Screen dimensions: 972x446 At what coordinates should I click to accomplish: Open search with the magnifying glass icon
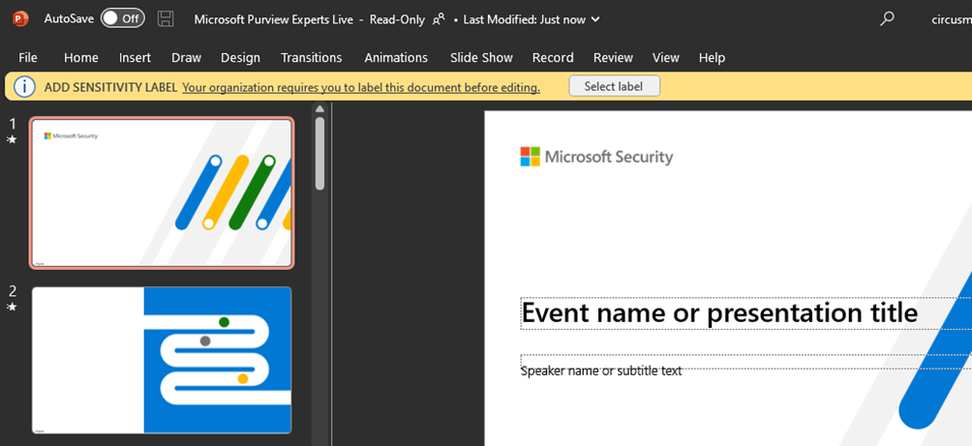(x=887, y=18)
